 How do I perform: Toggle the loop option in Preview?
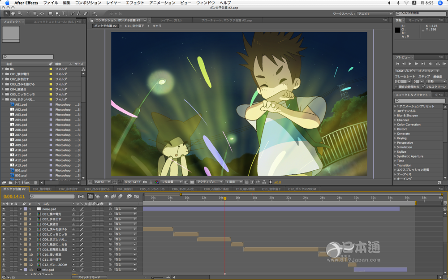tap(437, 64)
